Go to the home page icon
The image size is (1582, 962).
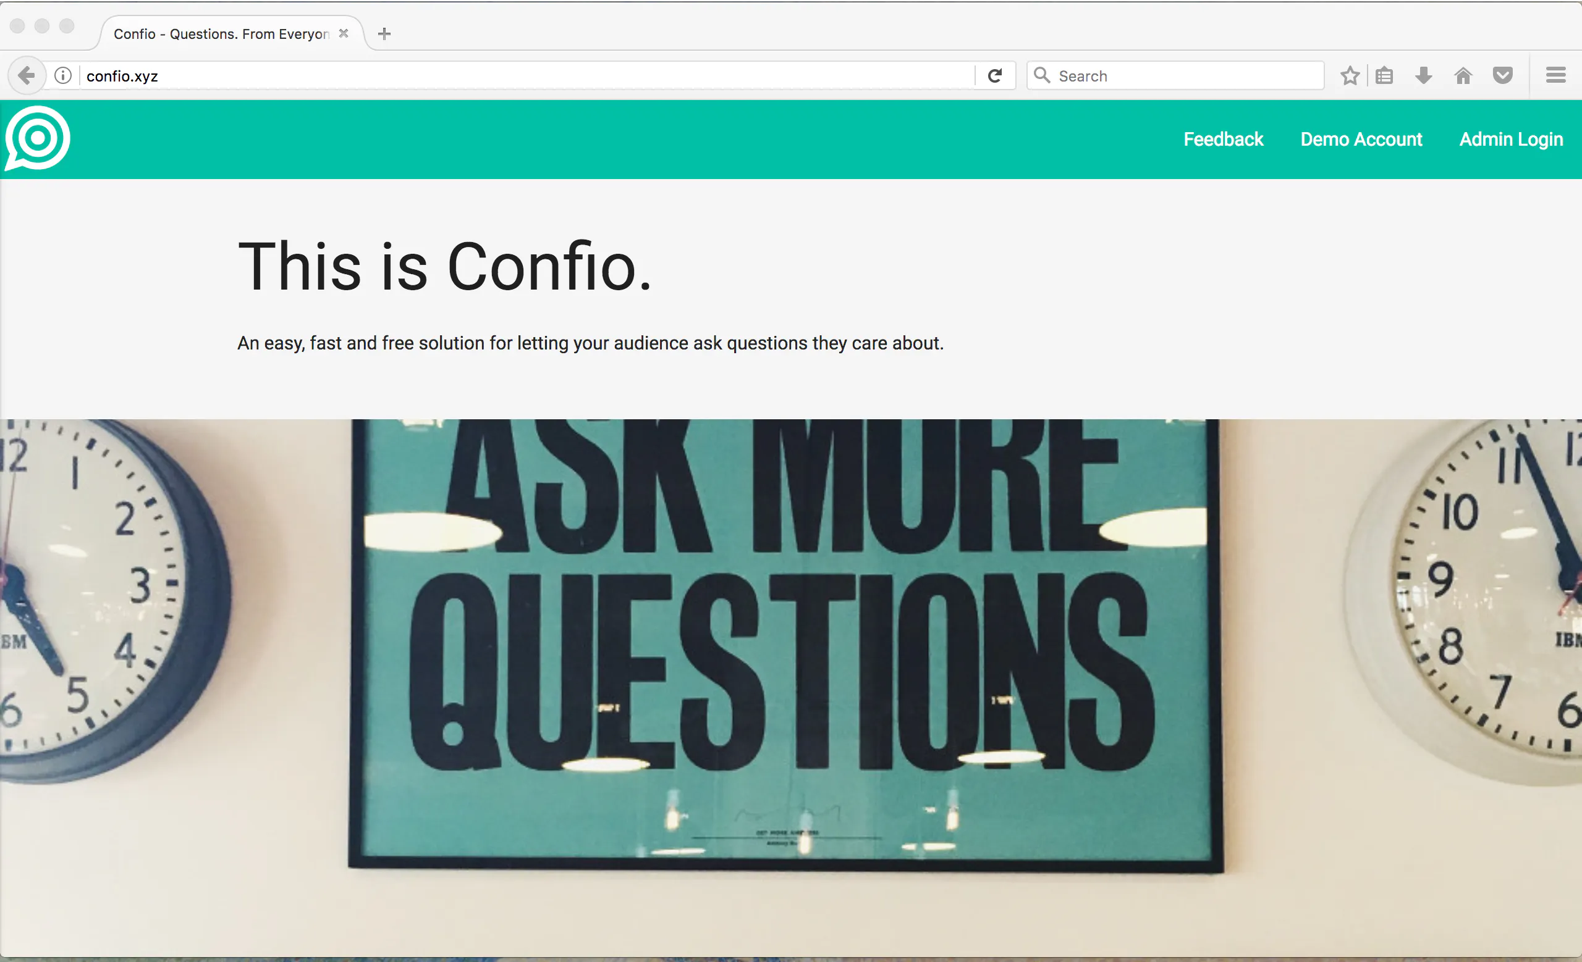click(x=1463, y=76)
